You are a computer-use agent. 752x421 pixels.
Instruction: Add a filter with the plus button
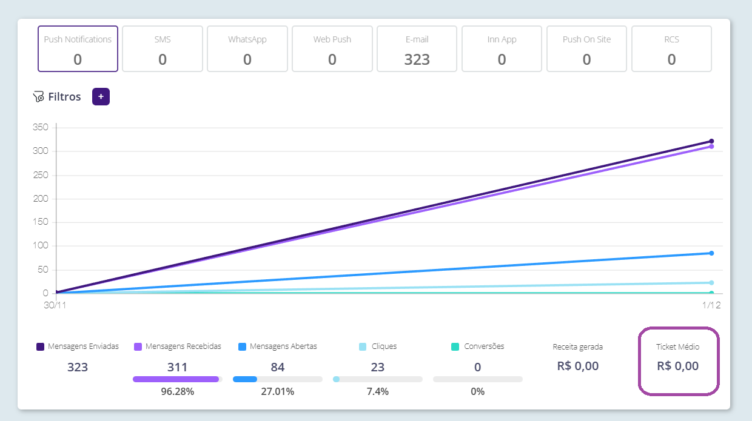[x=101, y=96]
